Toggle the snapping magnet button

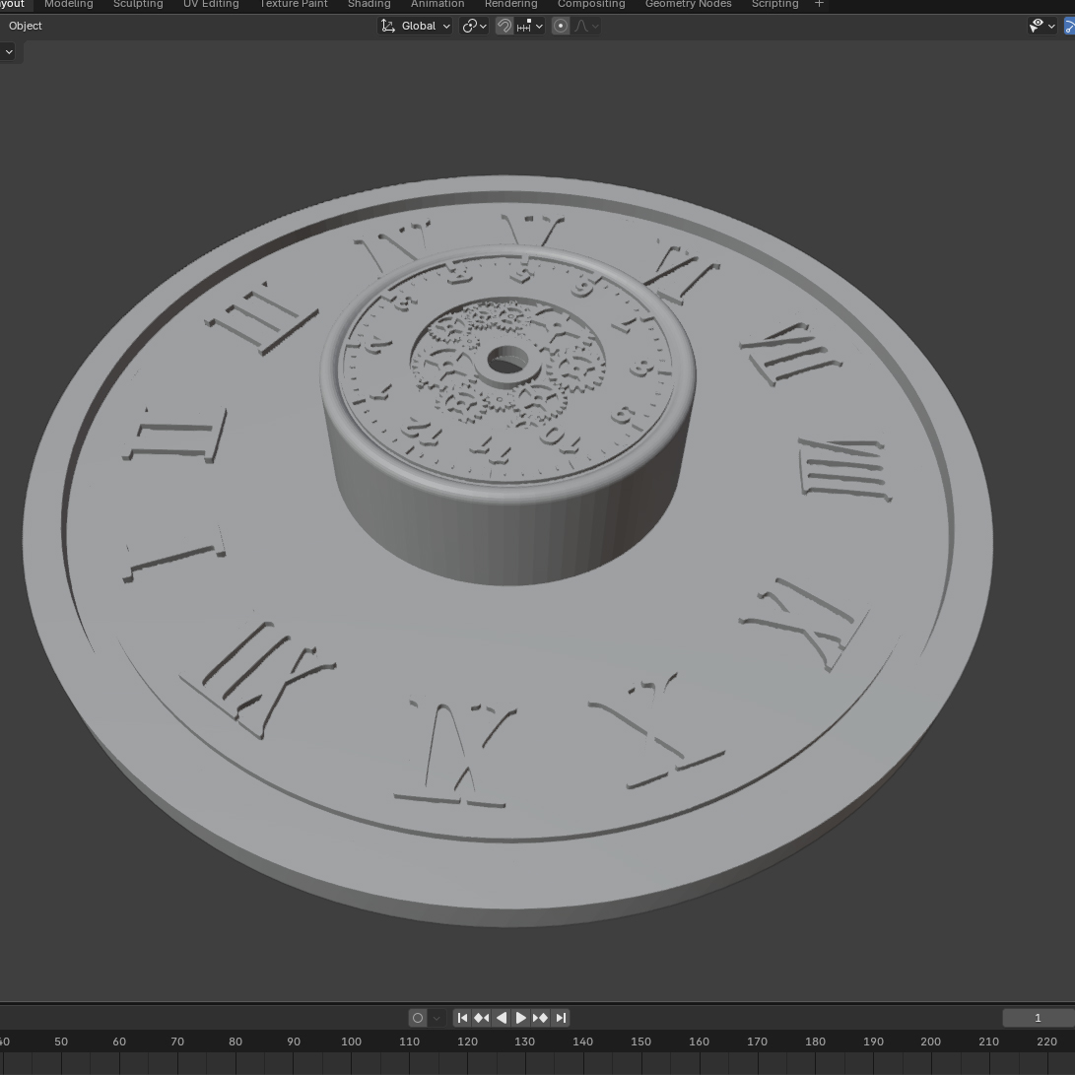pos(504,26)
